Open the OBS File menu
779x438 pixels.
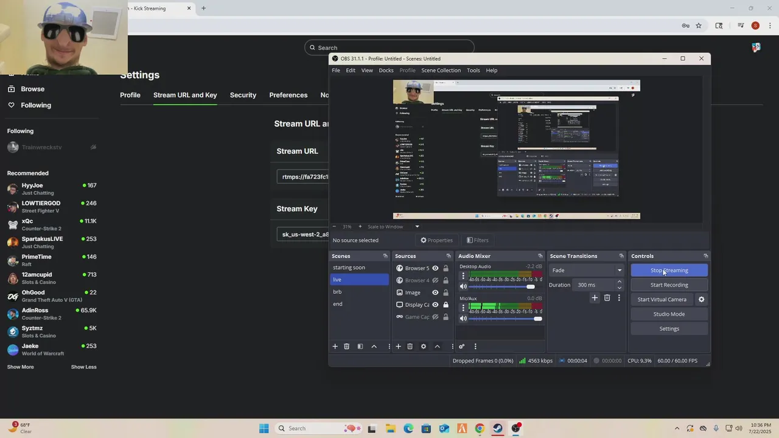pos(336,70)
